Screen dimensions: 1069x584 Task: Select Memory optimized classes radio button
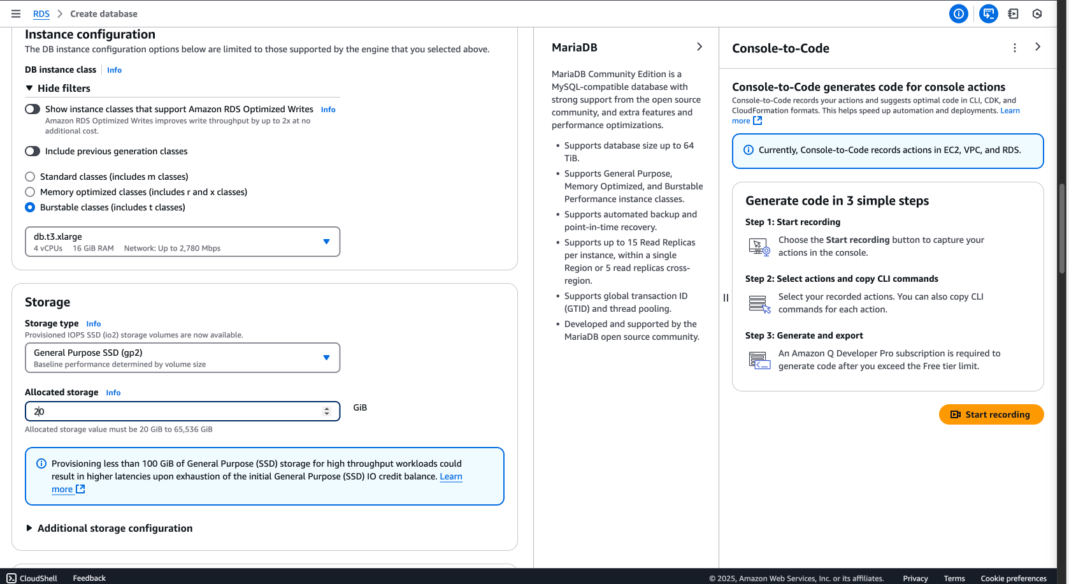point(30,192)
